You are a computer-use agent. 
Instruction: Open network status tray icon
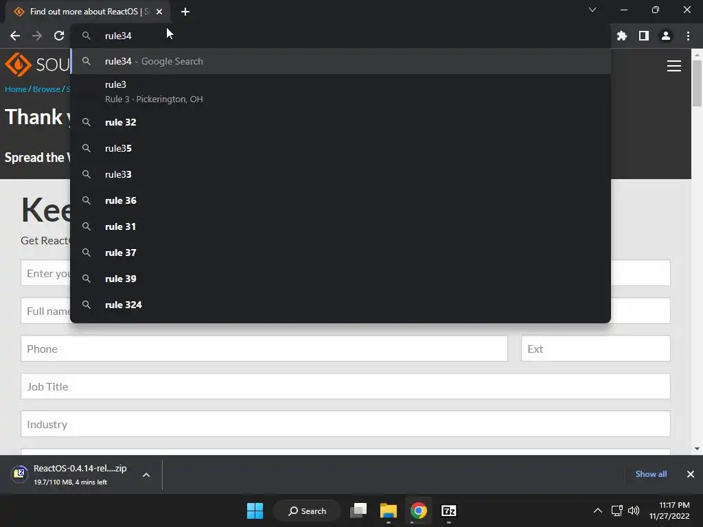pos(617,511)
